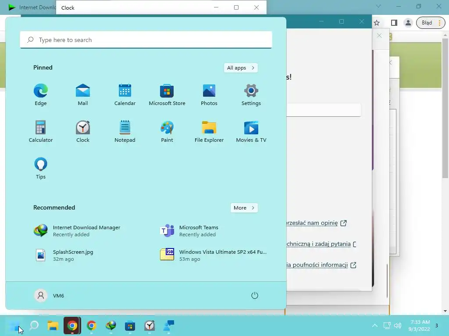Open the VM6 user account menu
This screenshot has width=449, height=336.
point(49,295)
